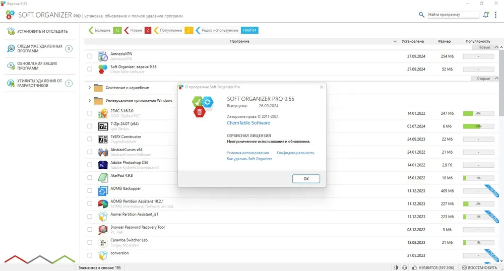
Task: Click the 2GIS popularity bar at 4%
Action: [478, 113]
